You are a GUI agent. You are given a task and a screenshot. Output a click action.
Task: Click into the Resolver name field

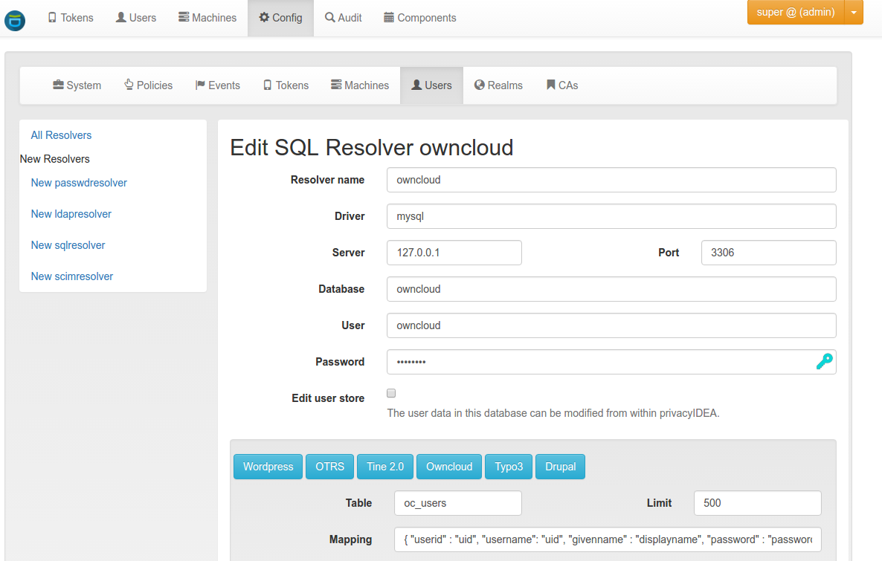[x=611, y=180]
